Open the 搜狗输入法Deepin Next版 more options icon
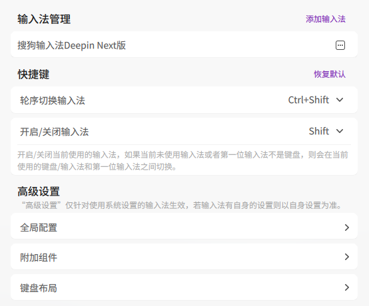Screen dimensions: 369x306 pyautogui.click(x=340, y=45)
